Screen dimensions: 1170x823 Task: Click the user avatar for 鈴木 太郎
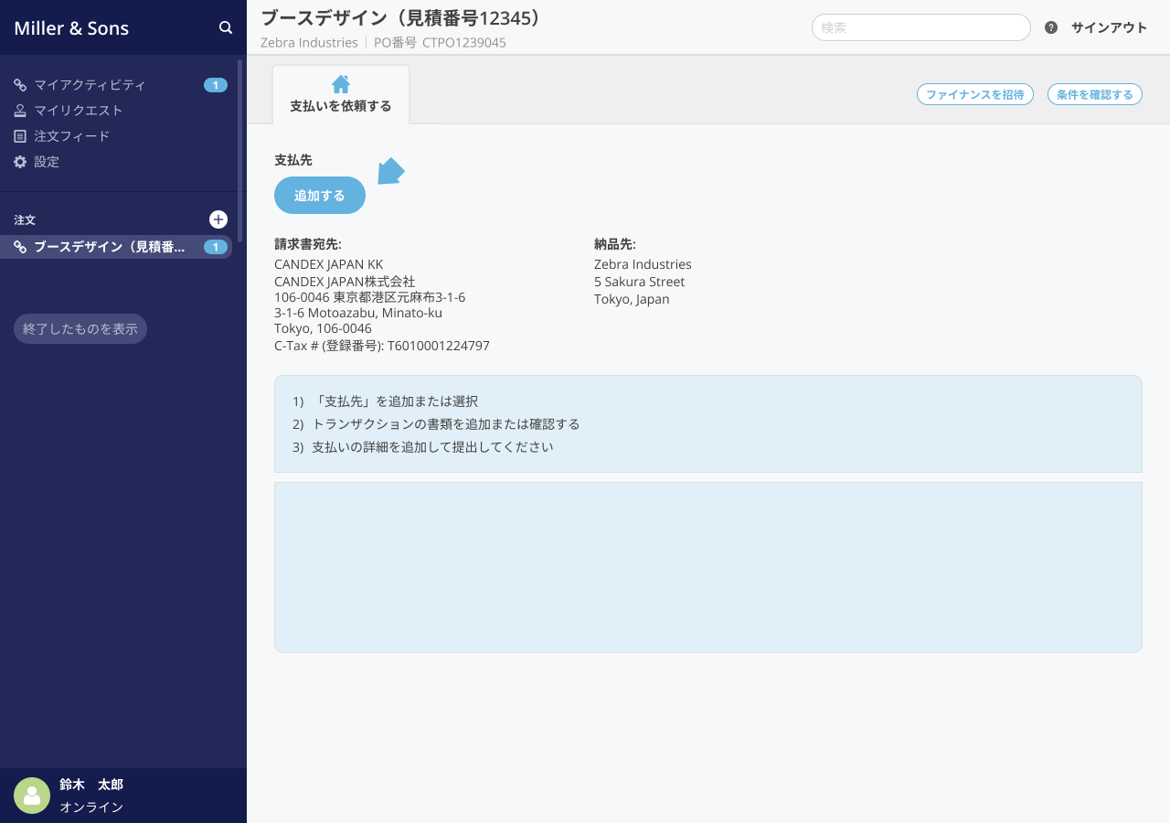[32, 796]
